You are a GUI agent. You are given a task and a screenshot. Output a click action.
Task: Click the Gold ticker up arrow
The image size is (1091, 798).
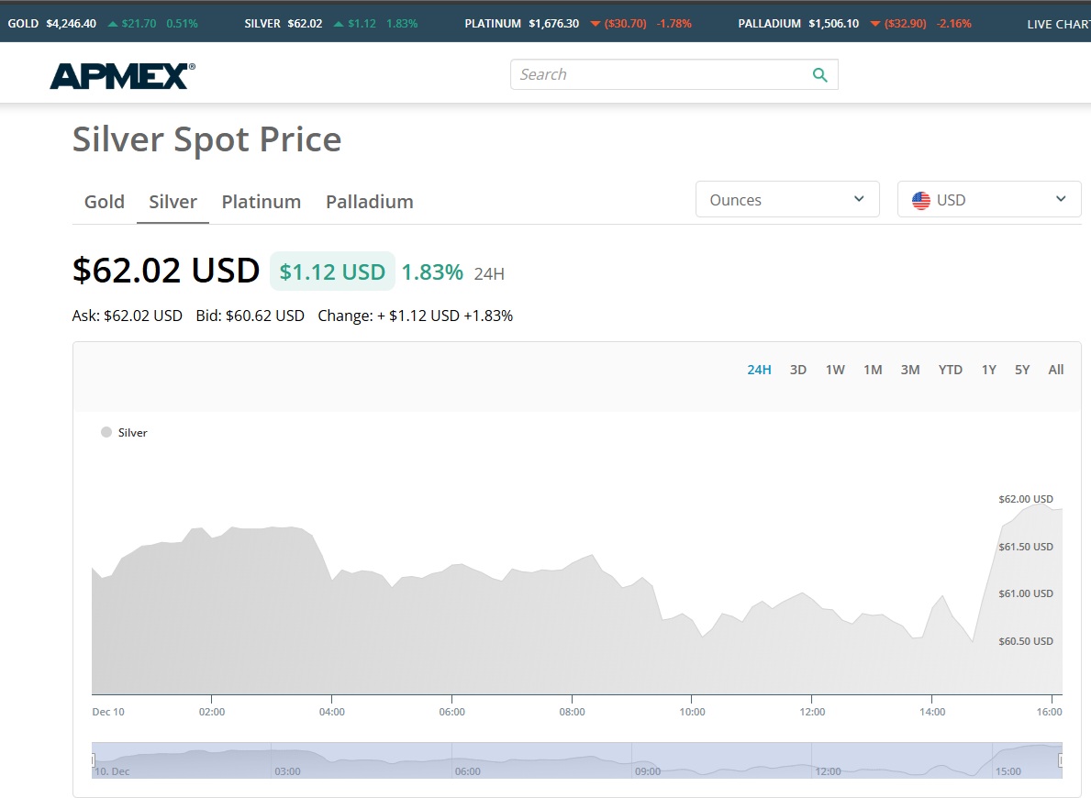[113, 24]
